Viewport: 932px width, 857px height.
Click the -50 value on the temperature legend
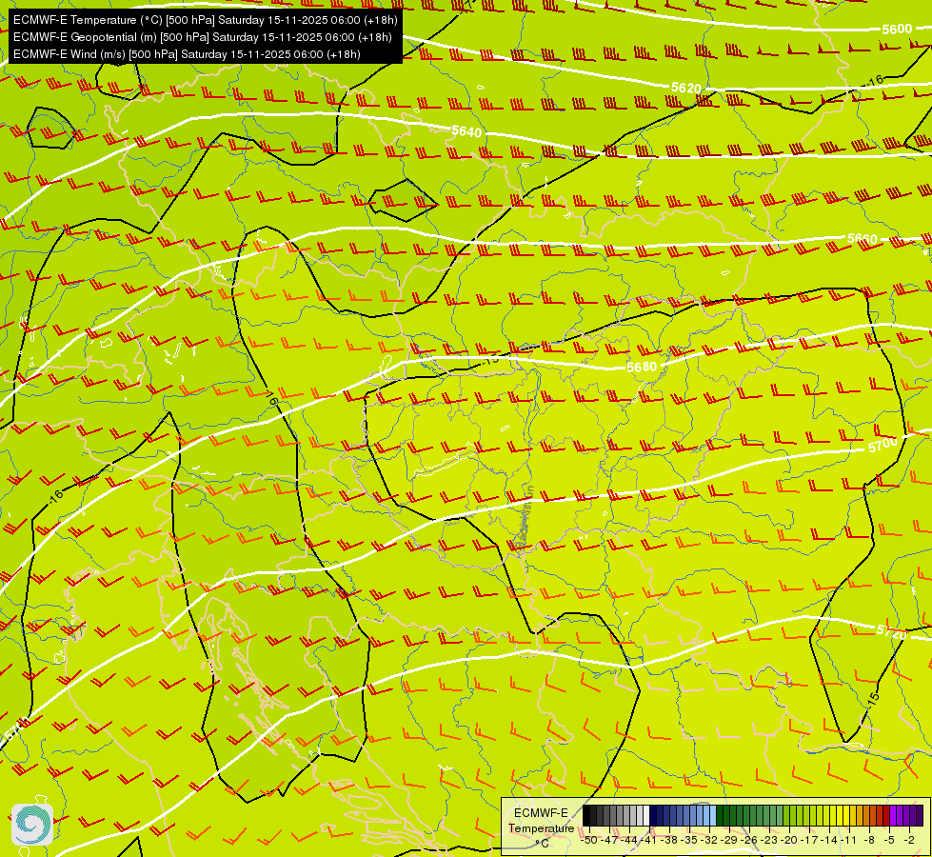coord(589,840)
